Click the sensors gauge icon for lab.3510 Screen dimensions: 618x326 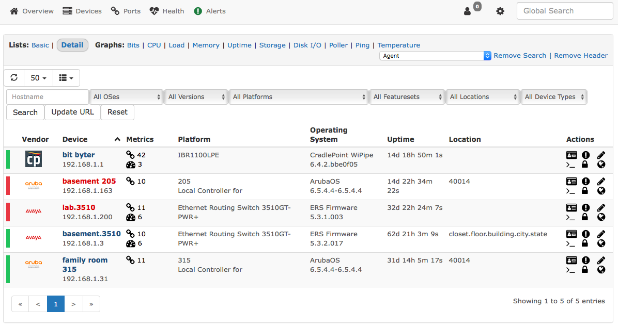click(x=130, y=218)
